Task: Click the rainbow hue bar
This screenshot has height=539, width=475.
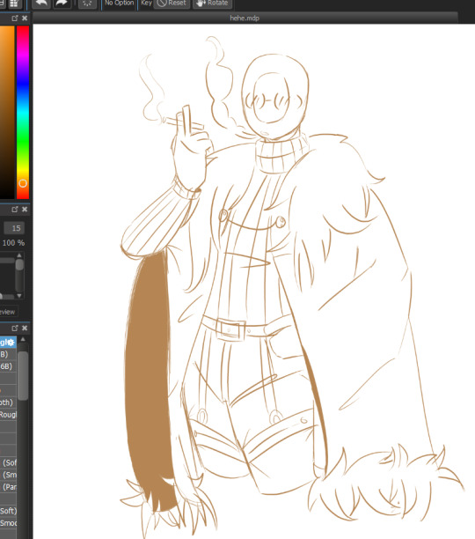Action: pyautogui.click(x=23, y=113)
